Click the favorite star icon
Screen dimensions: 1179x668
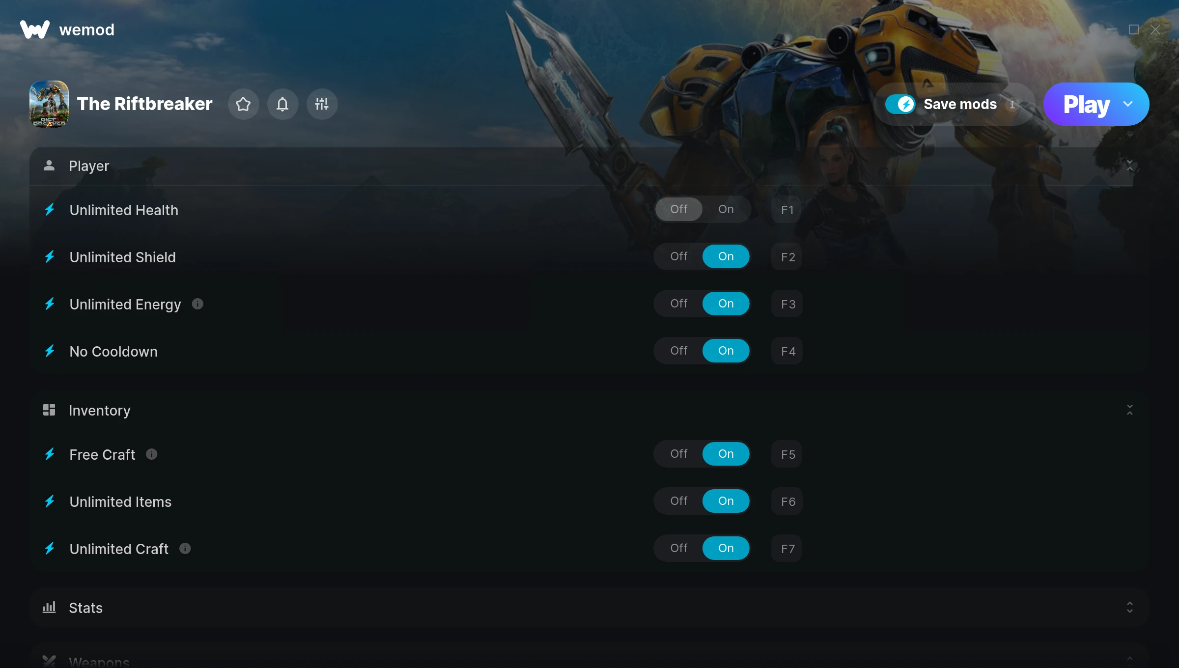click(x=243, y=104)
